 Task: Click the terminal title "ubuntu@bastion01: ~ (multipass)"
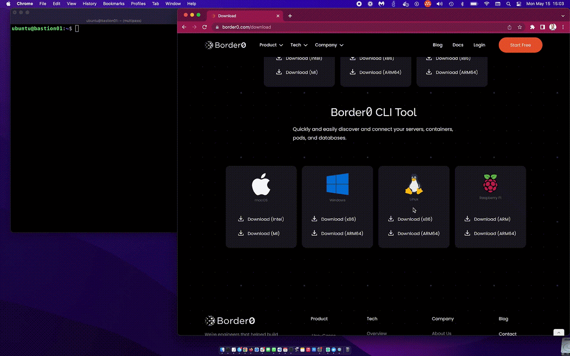114,21
